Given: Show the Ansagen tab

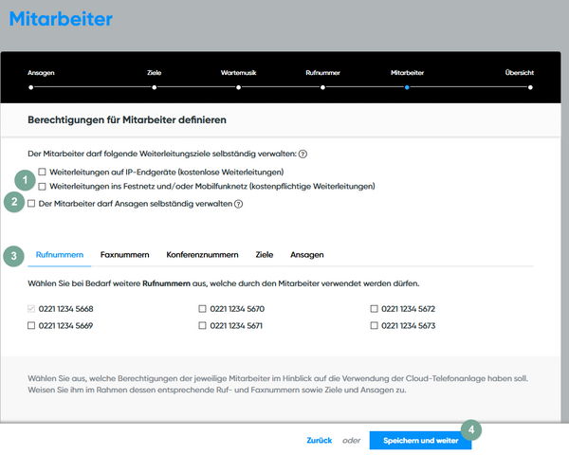Looking at the screenshot, I should pyautogui.click(x=306, y=255).
